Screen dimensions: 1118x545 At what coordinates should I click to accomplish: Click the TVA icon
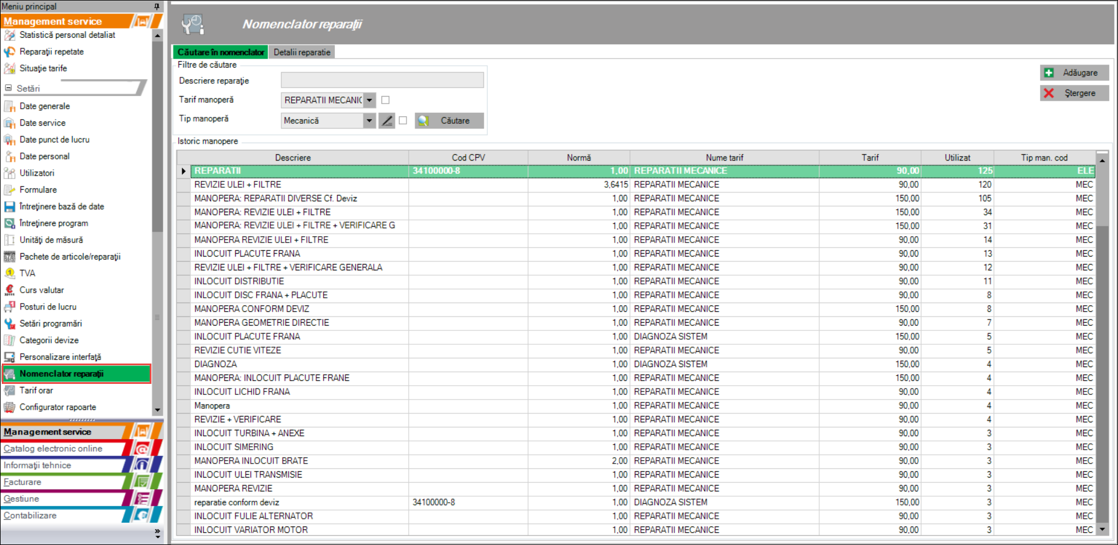9,273
